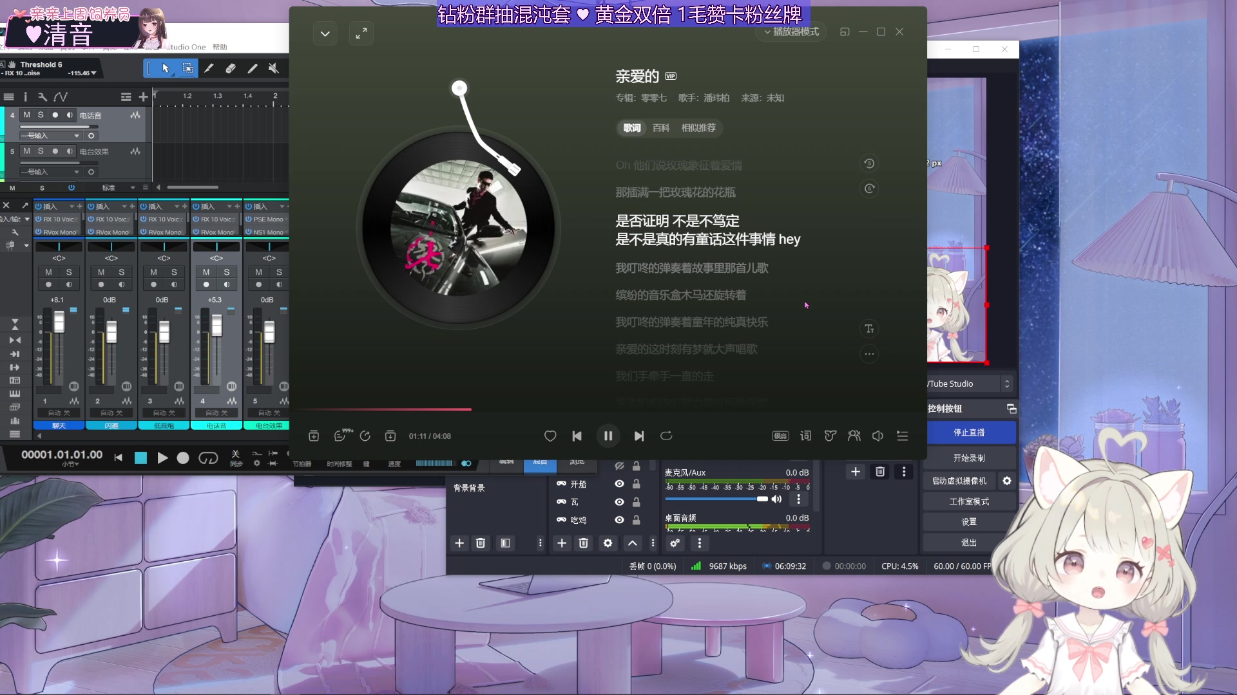The image size is (1237, 695).
Task: Open the Add Track plus icon in Studio One
Action: pos(143,97)
